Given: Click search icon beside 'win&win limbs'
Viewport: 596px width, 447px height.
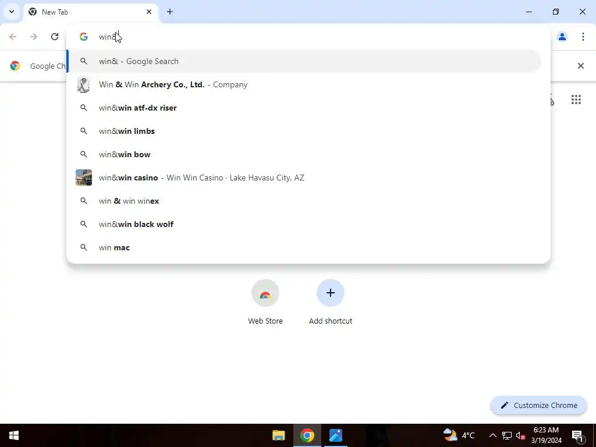Looking at the screenshot, I should [84, 131].
